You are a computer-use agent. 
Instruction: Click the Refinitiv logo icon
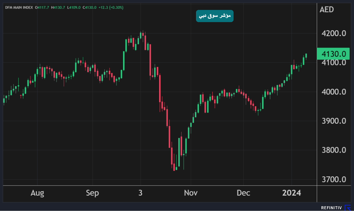[348, 208]
